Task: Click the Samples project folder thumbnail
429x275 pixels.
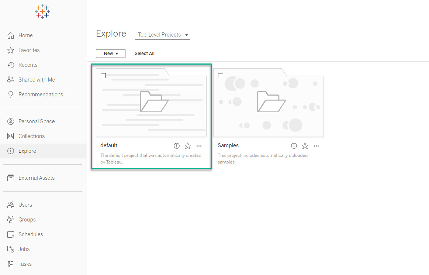Action: click(x=269, y=103)
